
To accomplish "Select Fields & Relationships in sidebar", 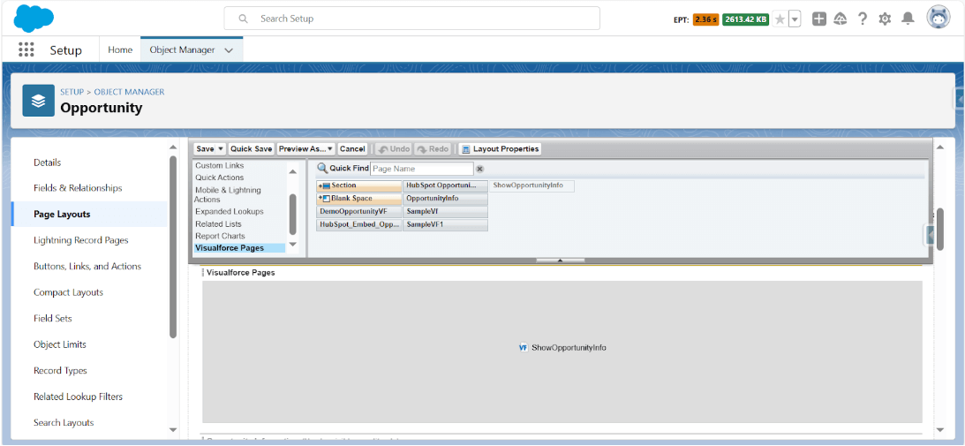I will (x=78, y=188).
